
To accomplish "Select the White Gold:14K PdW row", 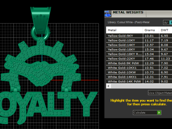I will click(x=139, y=81).
